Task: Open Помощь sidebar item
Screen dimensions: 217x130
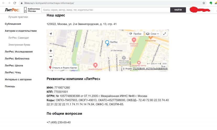Action: pyautogui.click(x=10, y=86)
